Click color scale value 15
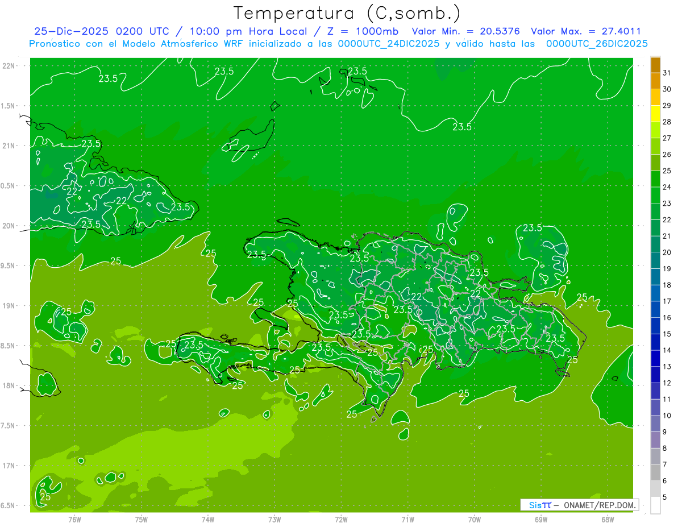This screenshot has height=527, width=682. pos(667,334)
